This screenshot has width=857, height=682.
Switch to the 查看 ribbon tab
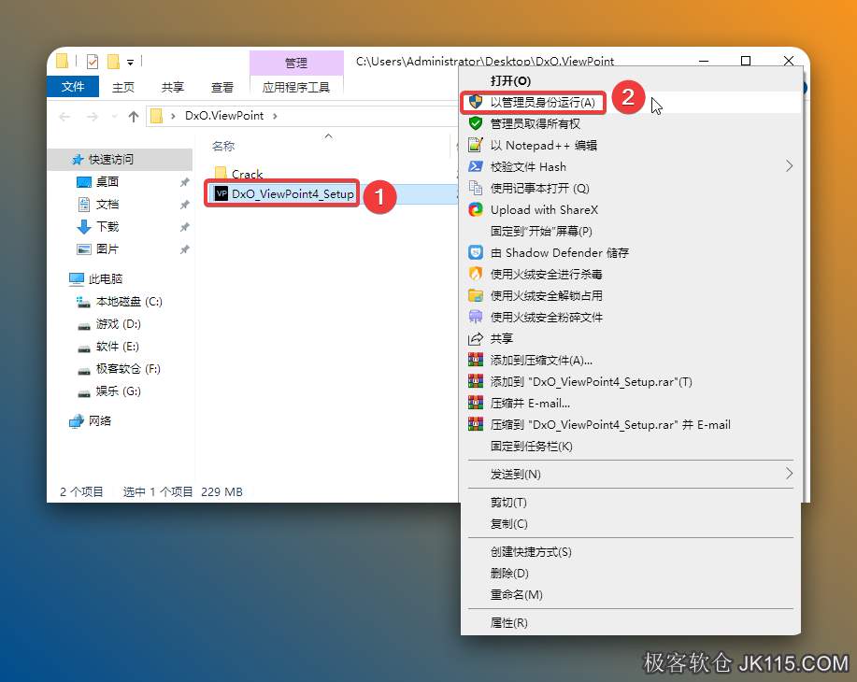[x=221, y=87]
